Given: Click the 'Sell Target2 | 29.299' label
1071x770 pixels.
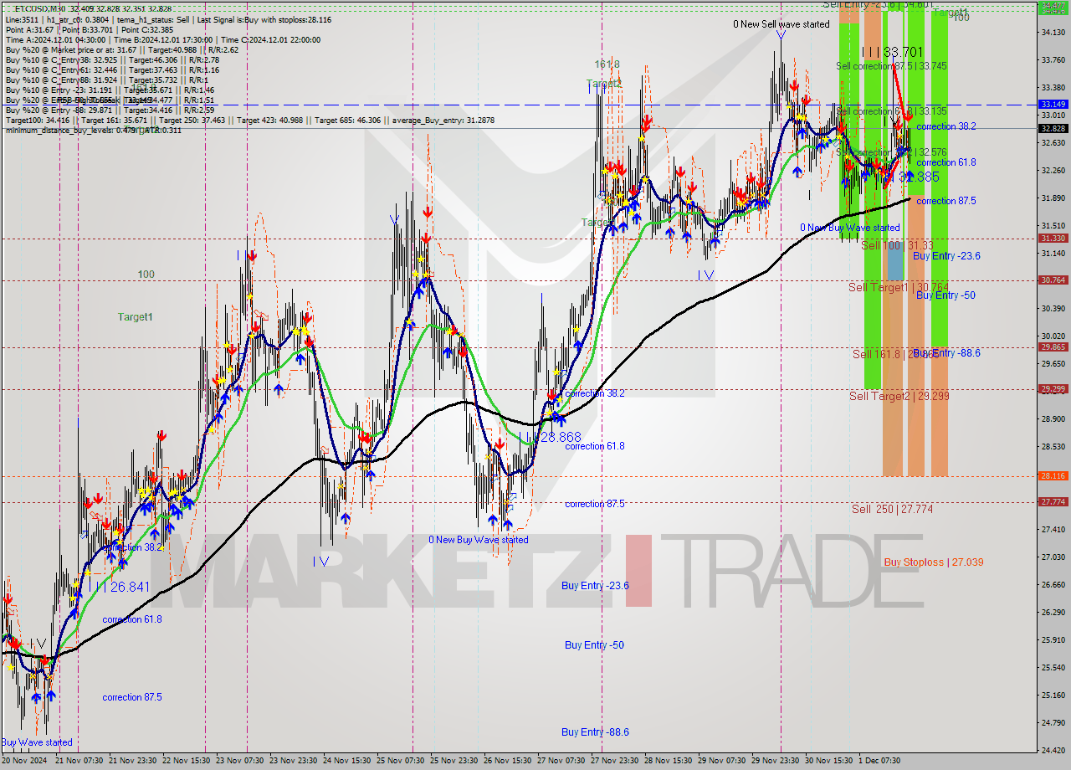Looking at the screenshot, I should pos(899,396).
